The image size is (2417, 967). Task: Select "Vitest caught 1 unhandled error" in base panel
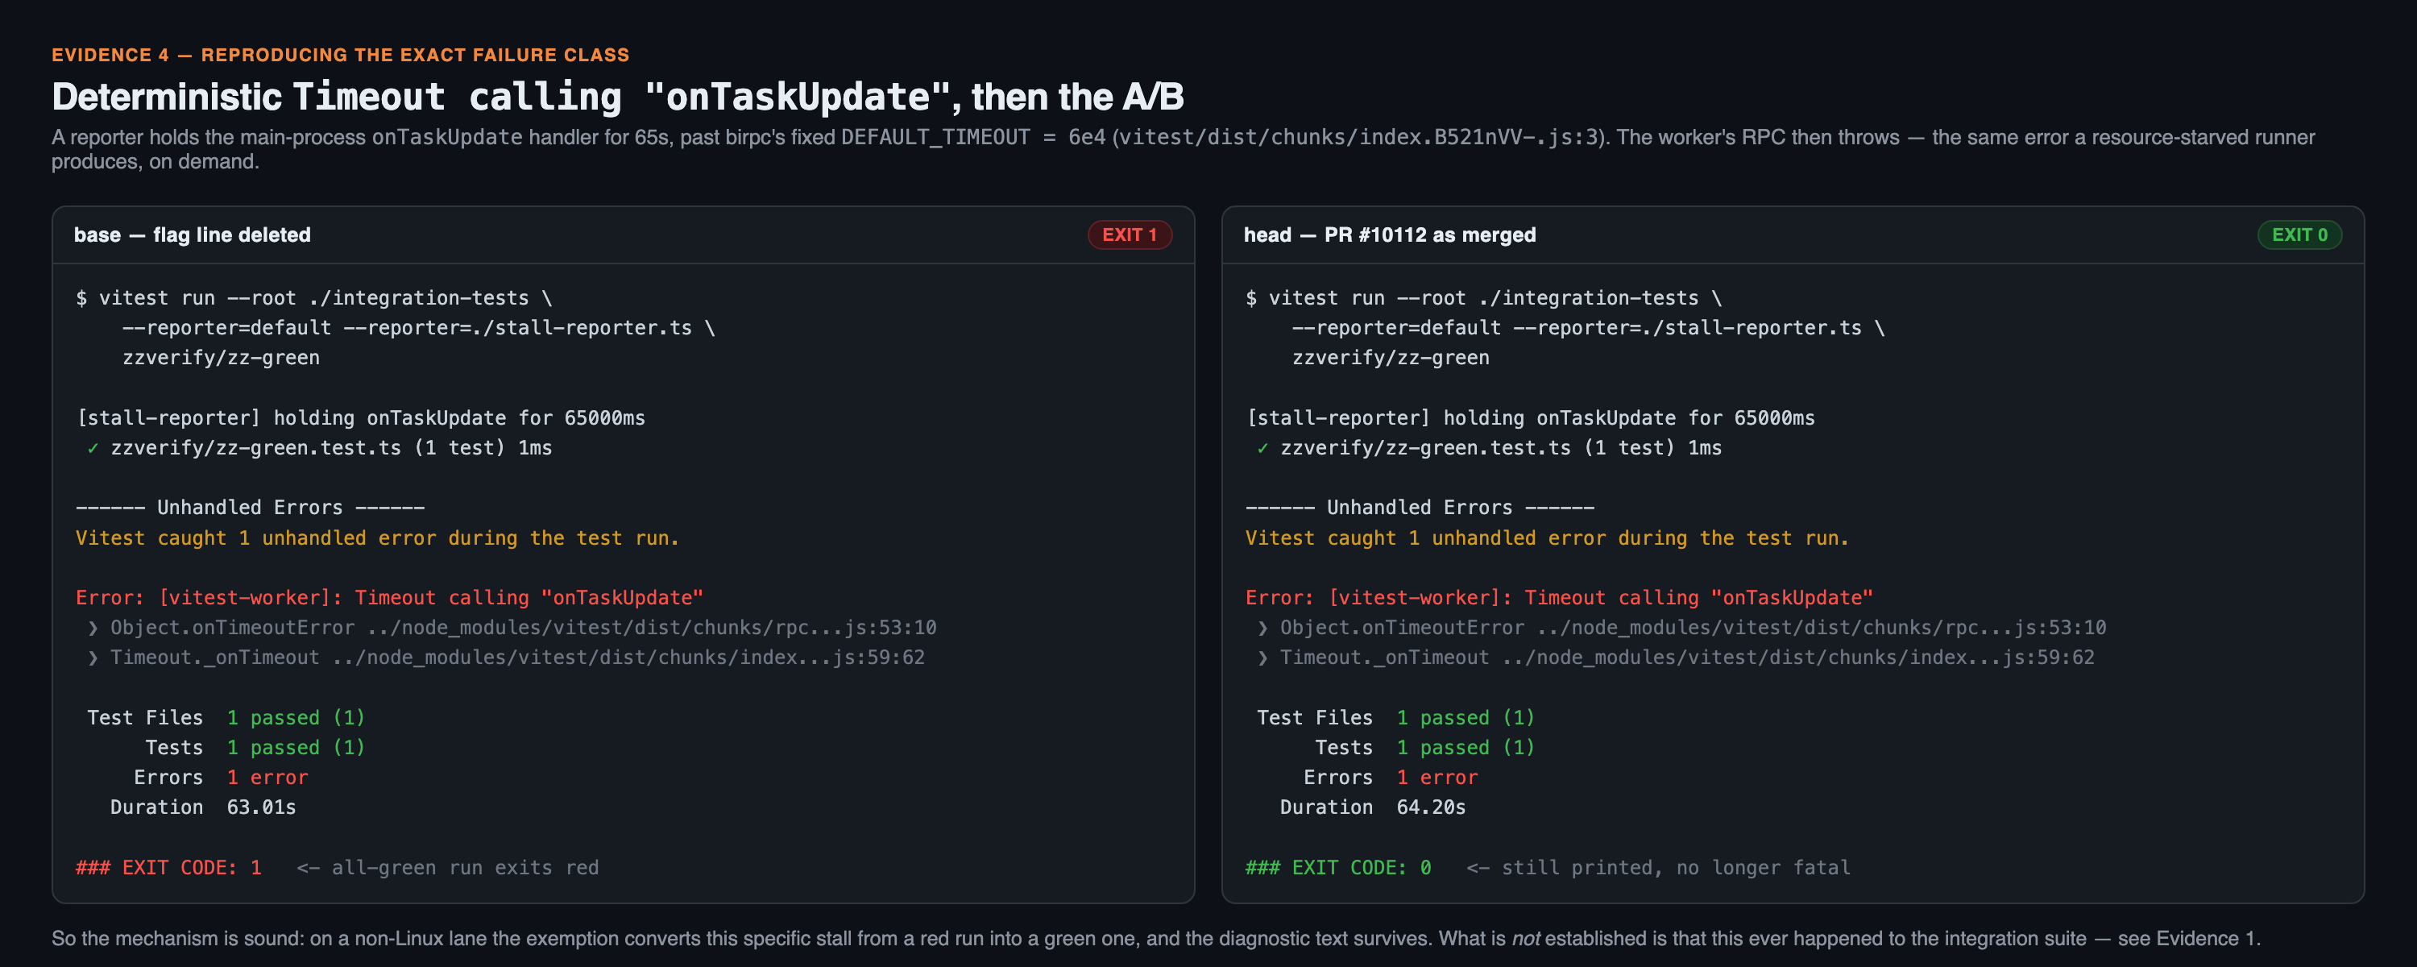(377, 538)
